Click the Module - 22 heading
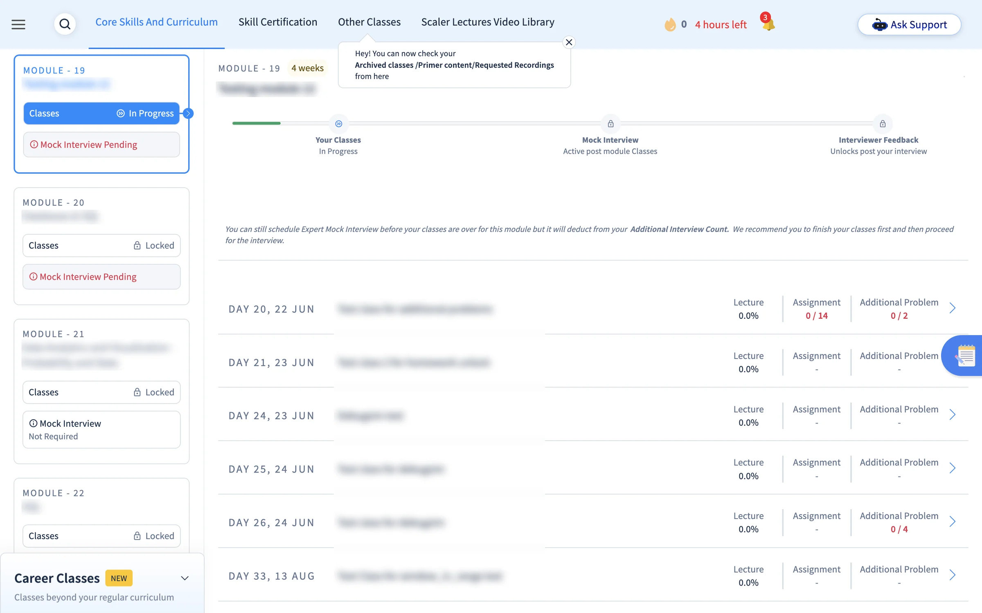 (54, 493)
